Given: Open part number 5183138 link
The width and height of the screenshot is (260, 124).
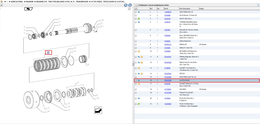Looking at the screenshot, I should [x=167, y=19].
